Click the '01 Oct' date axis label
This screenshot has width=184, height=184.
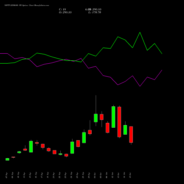click(x=95, y=175)
